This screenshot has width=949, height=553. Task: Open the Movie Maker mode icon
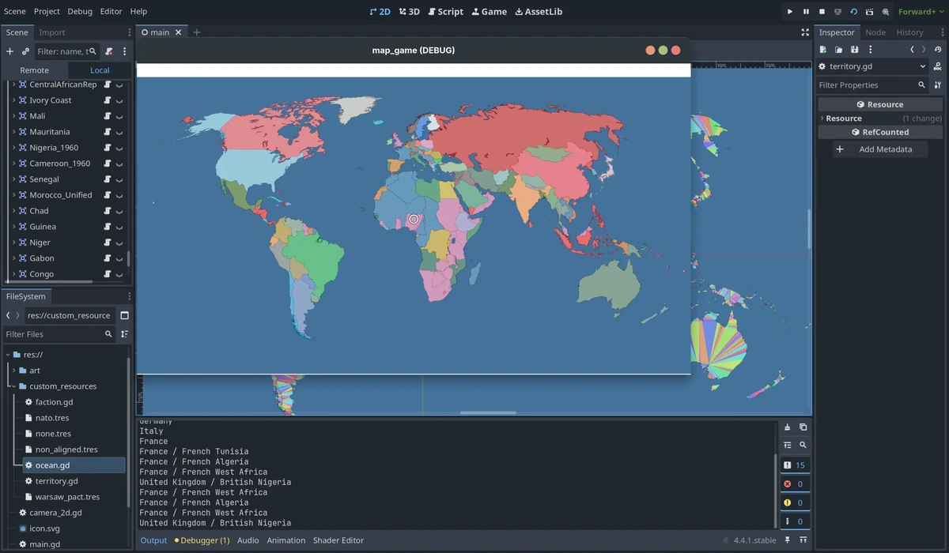pos(886,12)
